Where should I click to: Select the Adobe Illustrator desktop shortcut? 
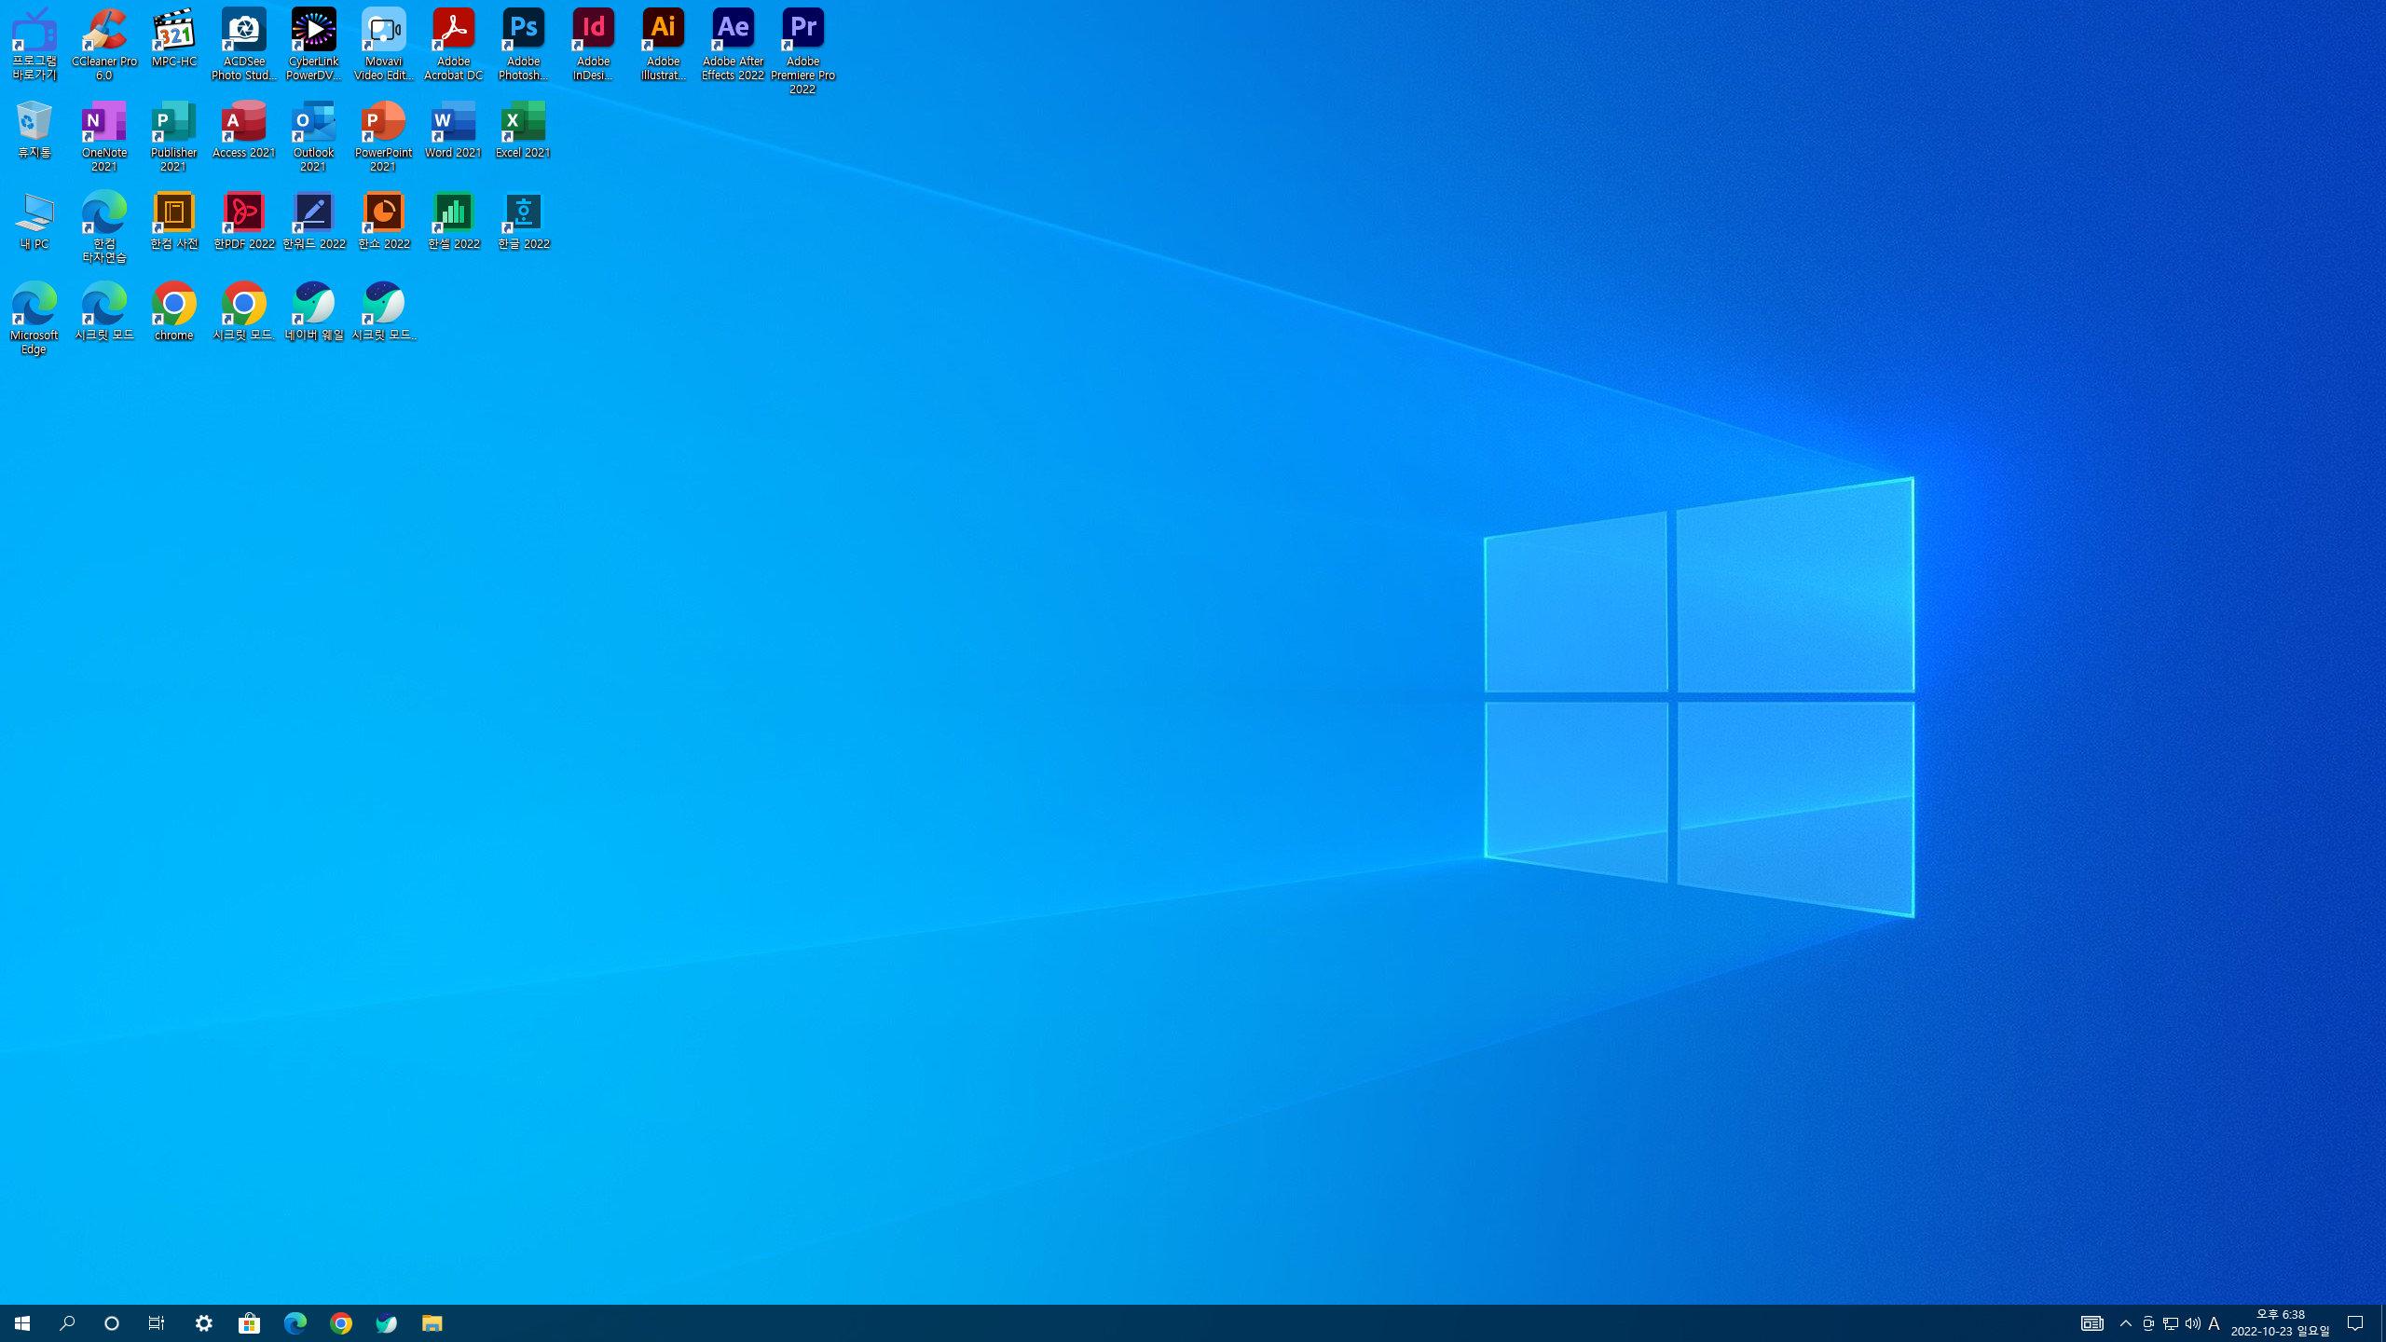pos(663,44)
